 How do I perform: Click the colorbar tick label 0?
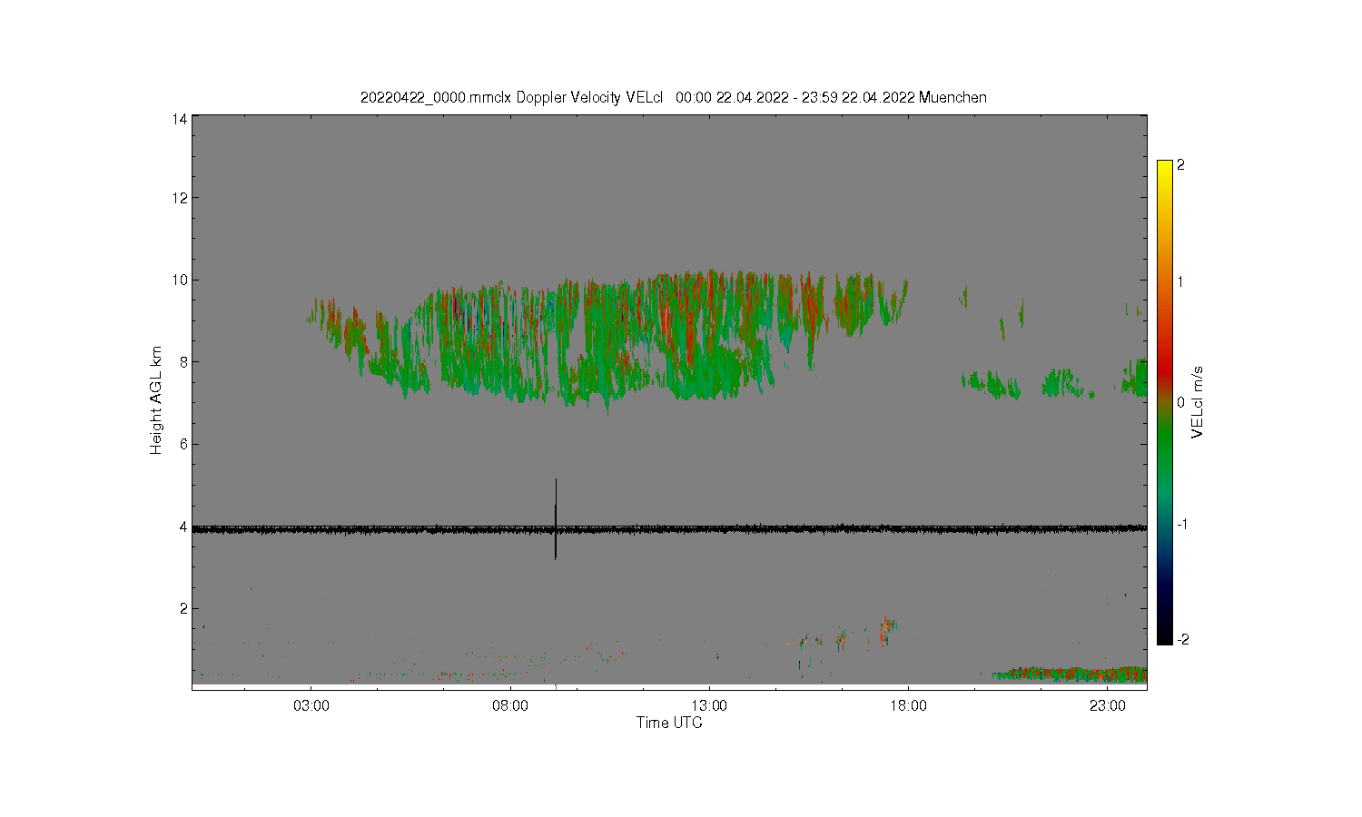tap(1180, 402)
